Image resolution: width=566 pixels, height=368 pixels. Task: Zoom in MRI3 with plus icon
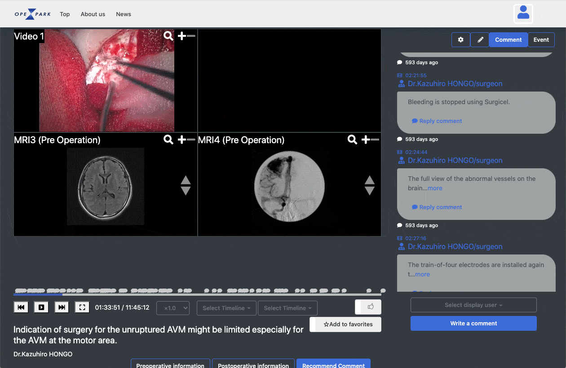coord(182,140)
